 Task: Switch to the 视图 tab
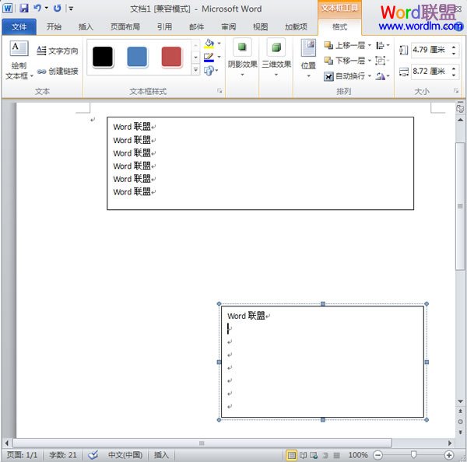260,27
